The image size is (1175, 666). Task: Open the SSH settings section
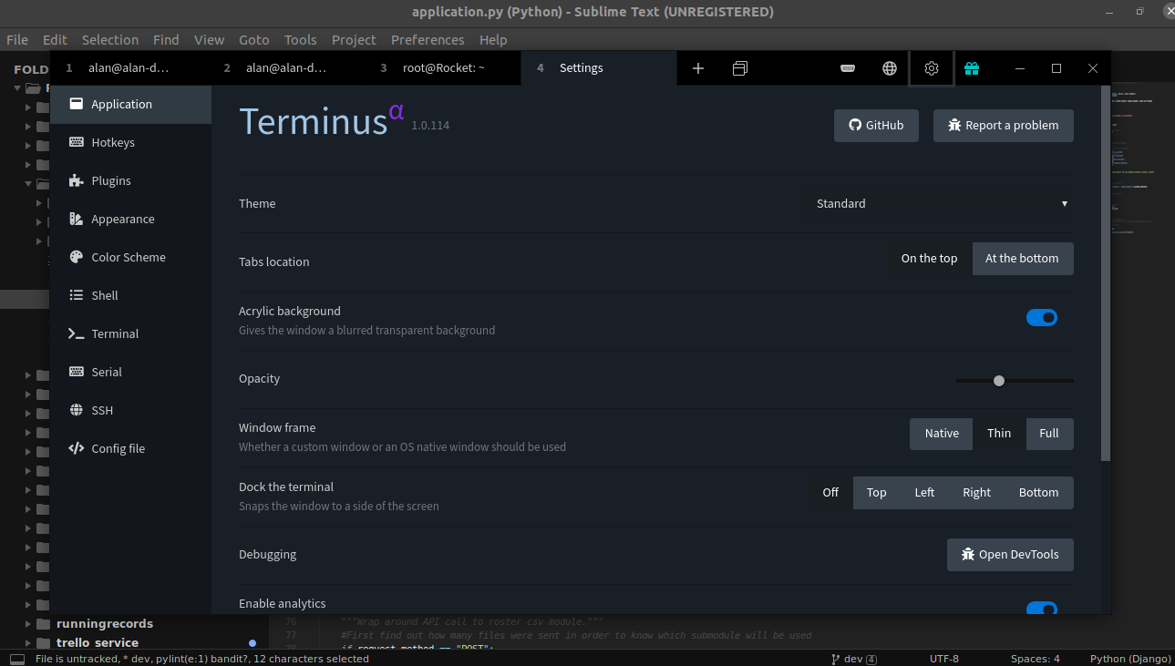(101, 410)
